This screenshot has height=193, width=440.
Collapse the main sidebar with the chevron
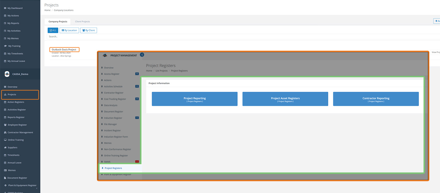pyautogui.click(x=37, y=189)
